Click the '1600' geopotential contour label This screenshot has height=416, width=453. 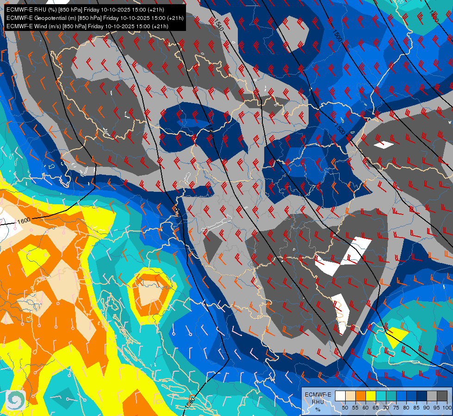click(24, 220)
